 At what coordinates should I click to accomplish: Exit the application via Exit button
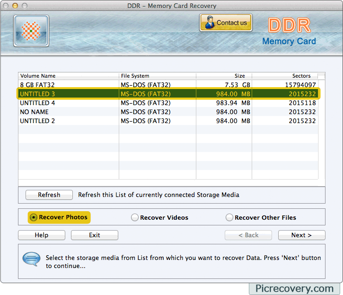tap(95, 235)
